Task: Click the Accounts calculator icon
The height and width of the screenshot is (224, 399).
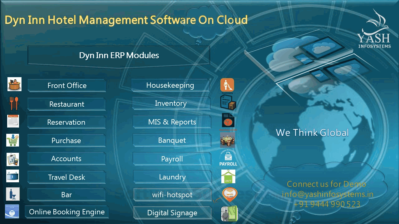Action: pyautogui.click(x=13, y=159)
